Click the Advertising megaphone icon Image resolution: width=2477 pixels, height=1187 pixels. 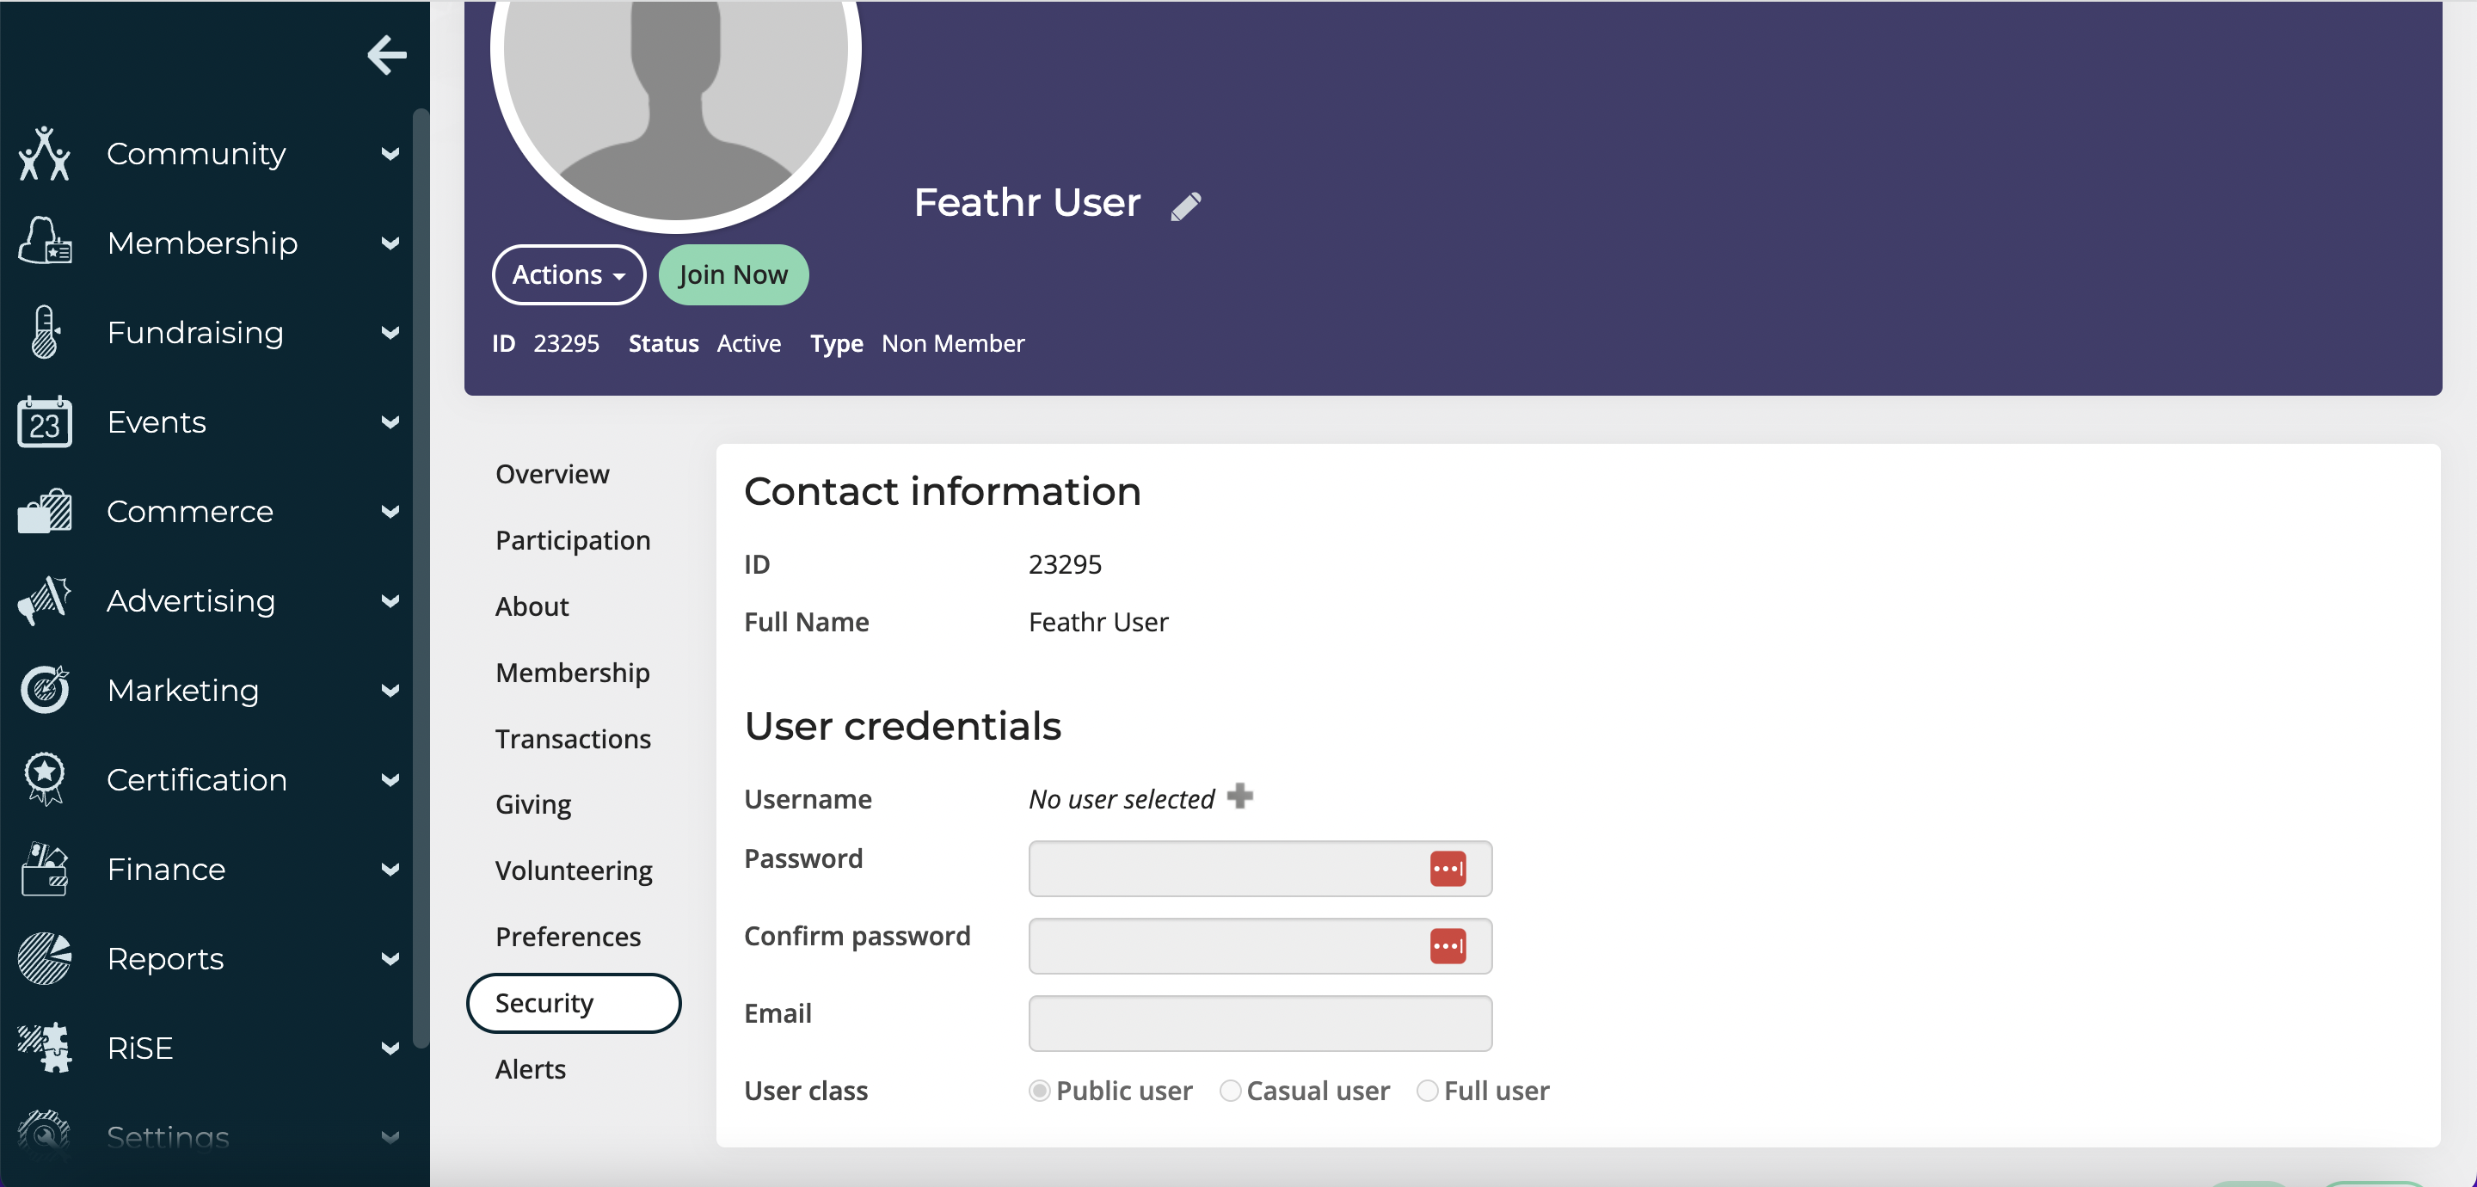(x=44, y=601)
